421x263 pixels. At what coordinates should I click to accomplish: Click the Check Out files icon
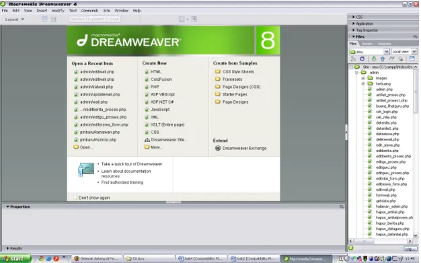391,59
